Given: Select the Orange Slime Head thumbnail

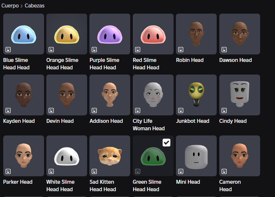Looking at the screenshot, I should point(67,34).
